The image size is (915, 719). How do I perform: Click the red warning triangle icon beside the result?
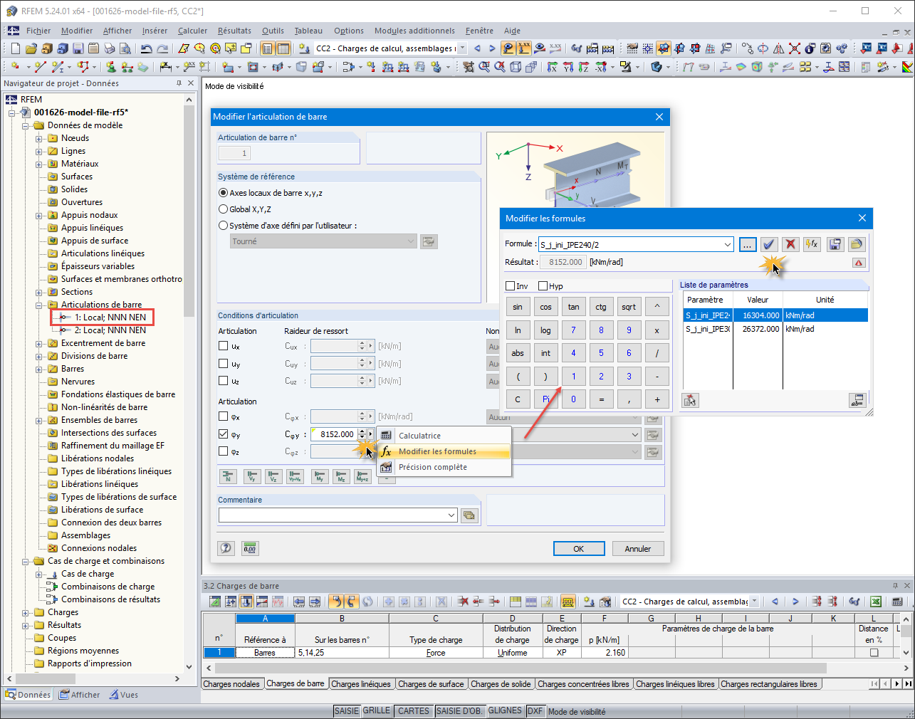point(858,263)
